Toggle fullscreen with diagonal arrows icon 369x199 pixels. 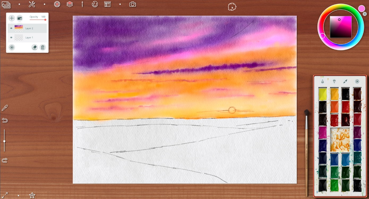[5, 195]
